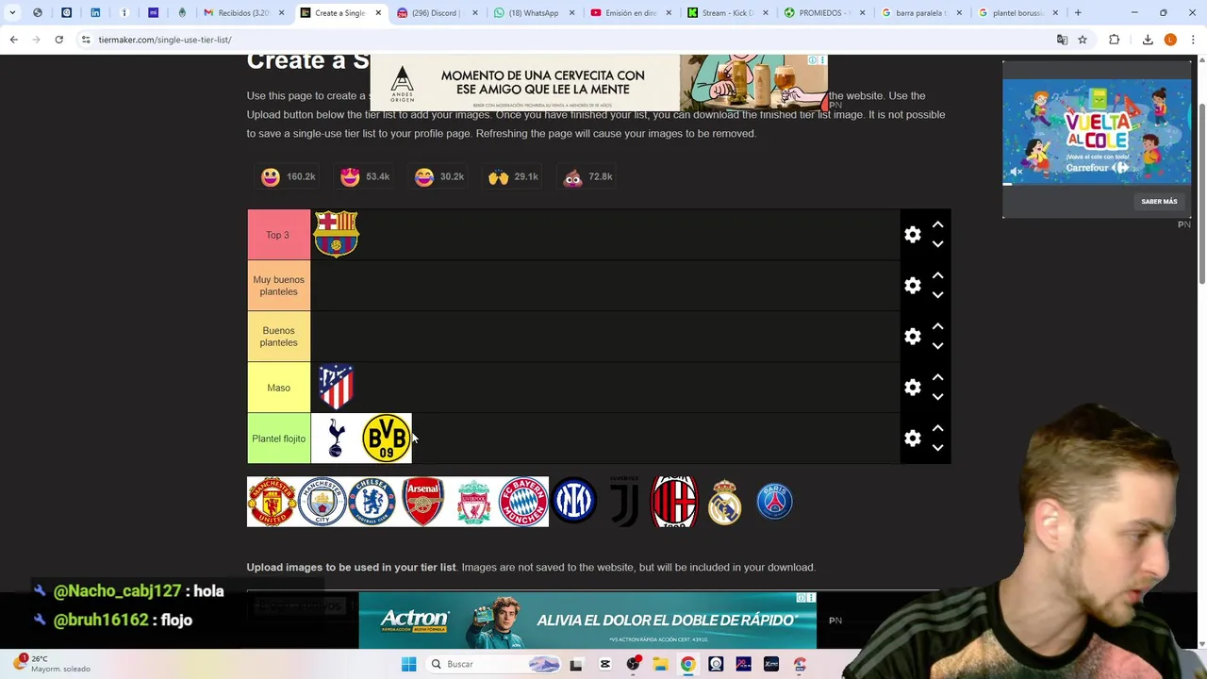
Task: Open the browser extensions puzzle icon
Action: tap(1114, 40)
